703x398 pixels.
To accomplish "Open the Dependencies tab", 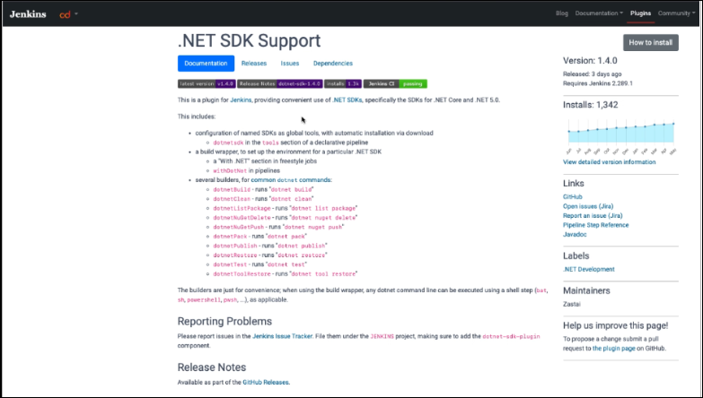I will [x=332, y=64].
